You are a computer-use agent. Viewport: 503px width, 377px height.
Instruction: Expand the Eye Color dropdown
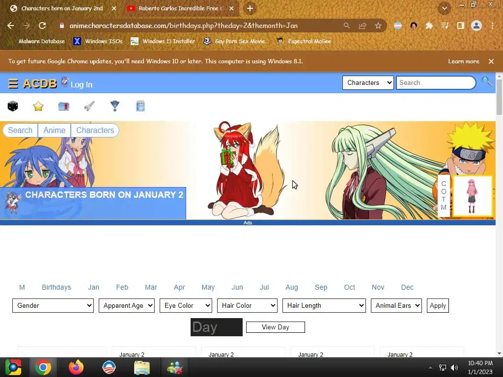[186, 305]
